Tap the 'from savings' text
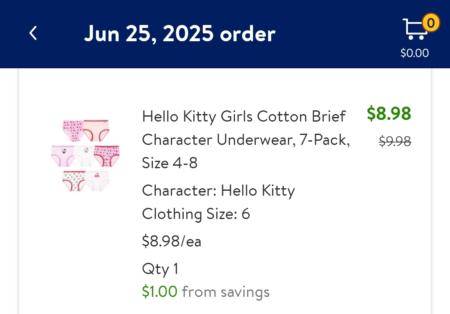Viewport: 450px width, 314px height. 226,292
